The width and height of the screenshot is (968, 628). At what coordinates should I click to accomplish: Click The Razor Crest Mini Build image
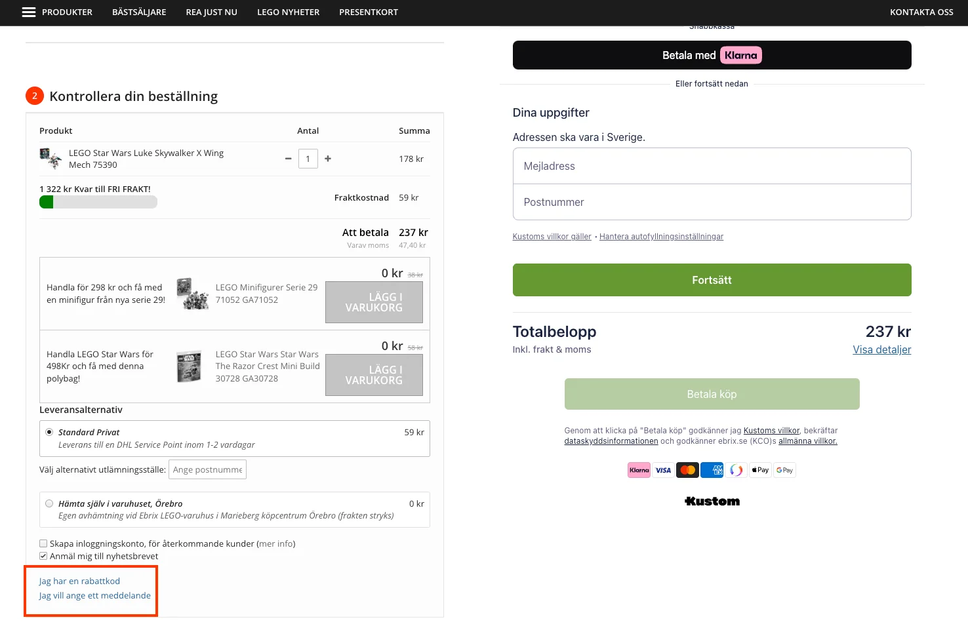[189, 366]
